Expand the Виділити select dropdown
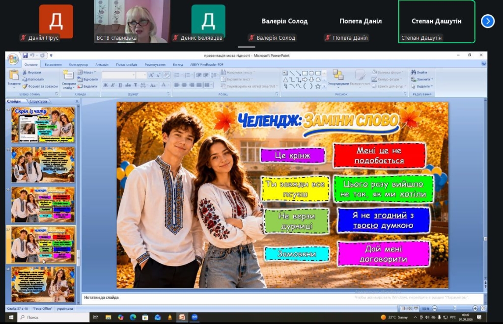The height and width of the screenshot is (324, 503). pos(422,86)
